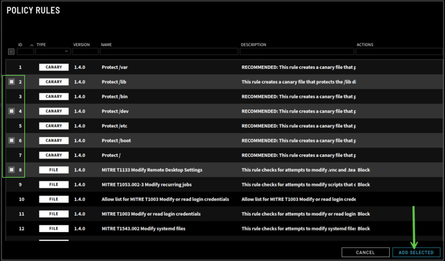
Task: Click the rule name 'Protect /bin'
Action: click(115, 96)
